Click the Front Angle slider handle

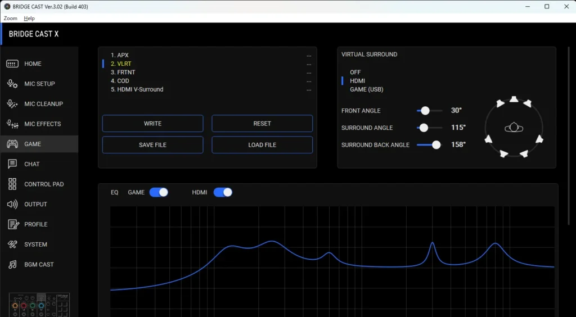(425, 111)
